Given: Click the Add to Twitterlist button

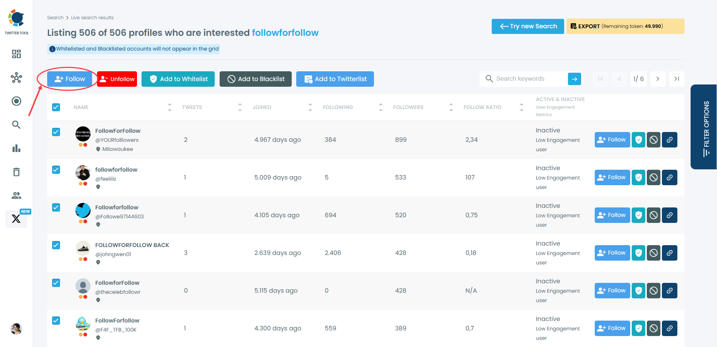Looking at the screenshot, I should coord(335,79).
